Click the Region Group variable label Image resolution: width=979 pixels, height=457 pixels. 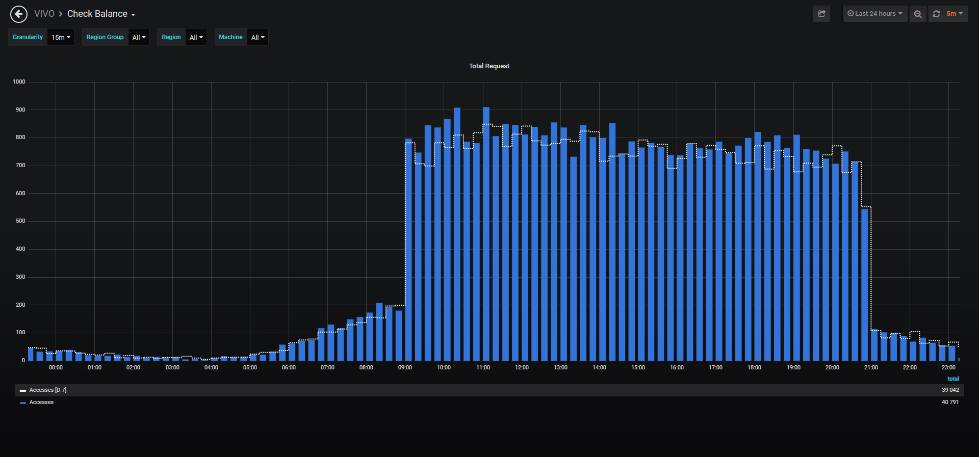click(x=105, y=37)
